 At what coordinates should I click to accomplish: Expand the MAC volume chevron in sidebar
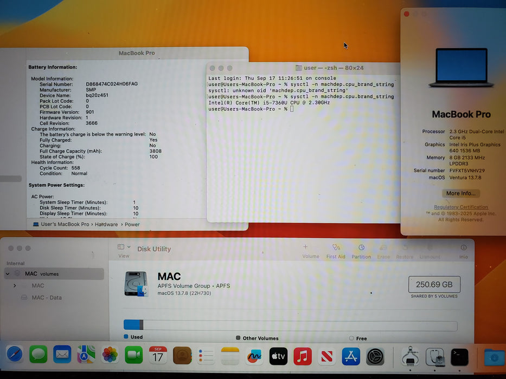click(15, 286)
